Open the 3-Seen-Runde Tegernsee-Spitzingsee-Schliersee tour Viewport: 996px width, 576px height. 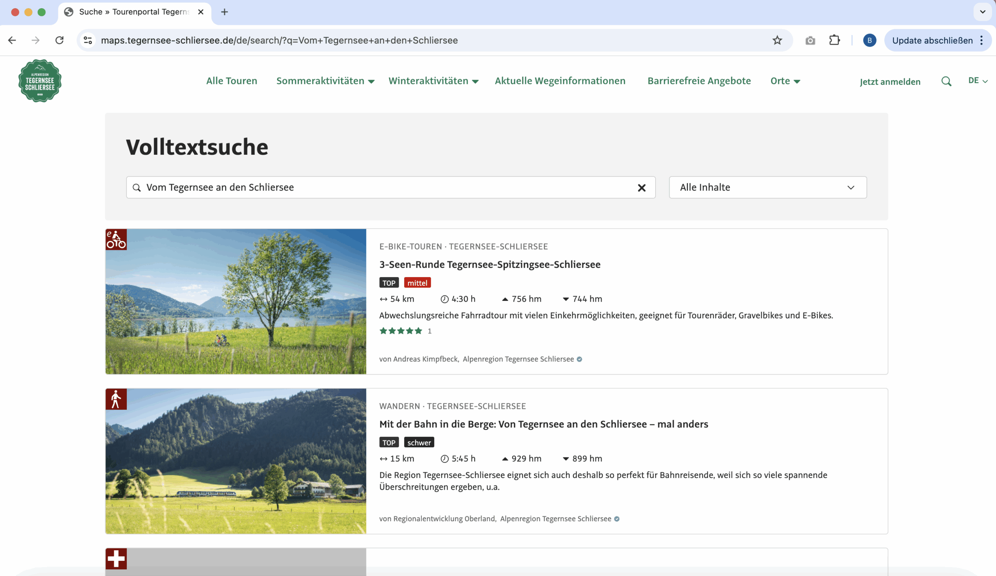(490, 265)
